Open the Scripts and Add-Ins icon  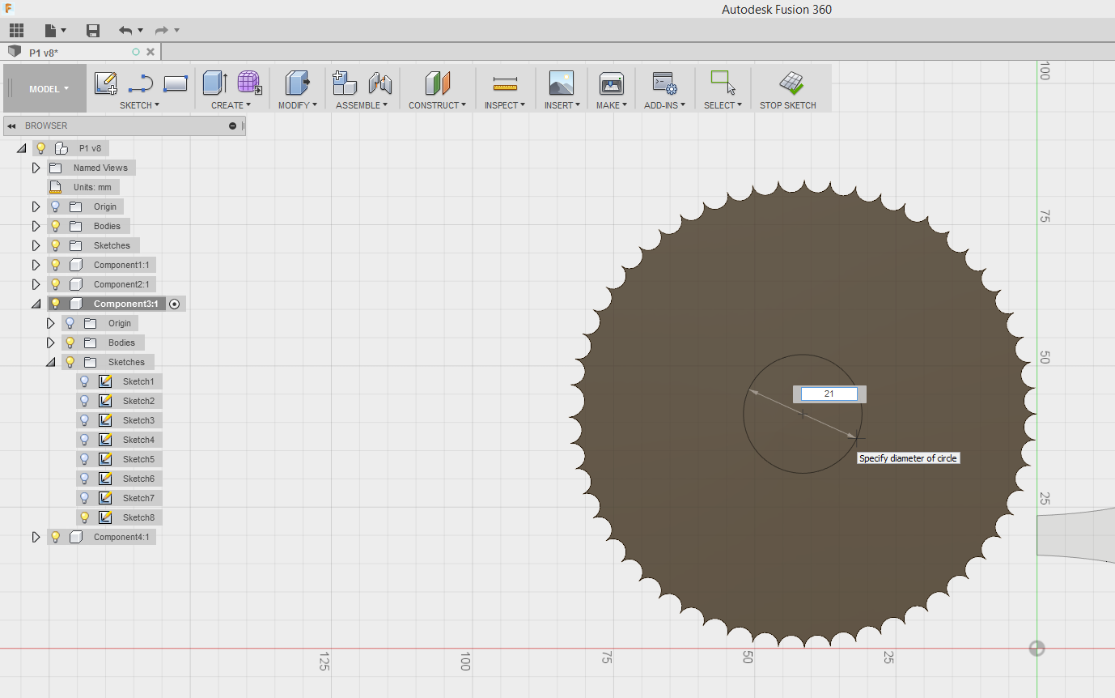point(664,83)
